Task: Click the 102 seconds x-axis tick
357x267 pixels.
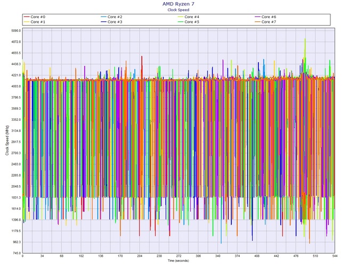Action: tap(81, 256)
